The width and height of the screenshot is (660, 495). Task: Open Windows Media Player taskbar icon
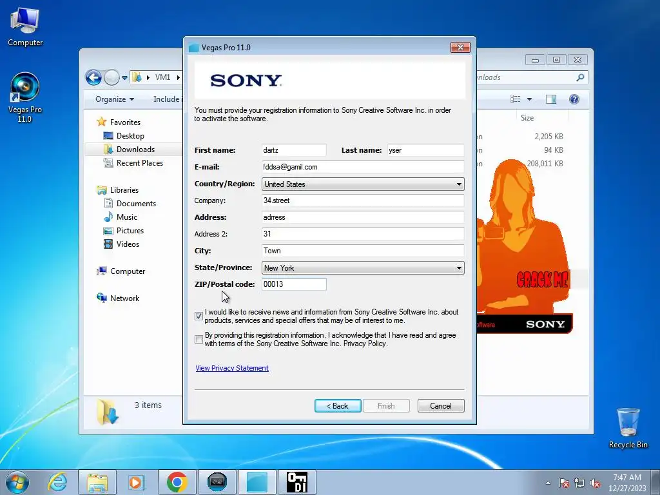137,482
